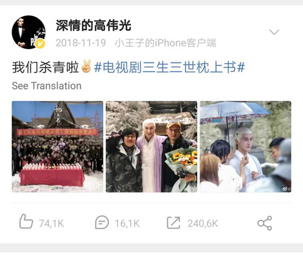Open hashtag #电视剧三生三世枕上书#

pos(170,67)
